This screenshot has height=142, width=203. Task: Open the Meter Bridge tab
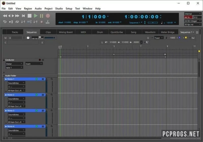(168, 32)
